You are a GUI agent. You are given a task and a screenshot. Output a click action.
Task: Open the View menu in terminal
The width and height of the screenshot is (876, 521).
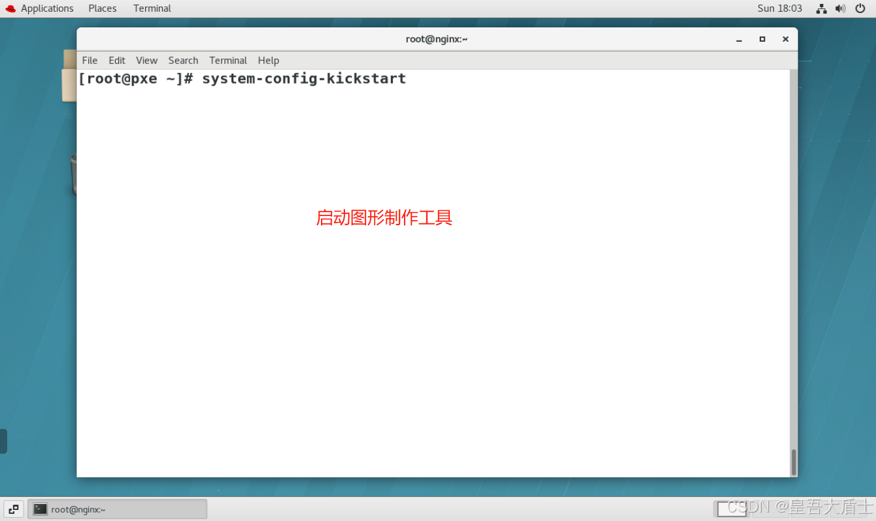click(146, 60)
